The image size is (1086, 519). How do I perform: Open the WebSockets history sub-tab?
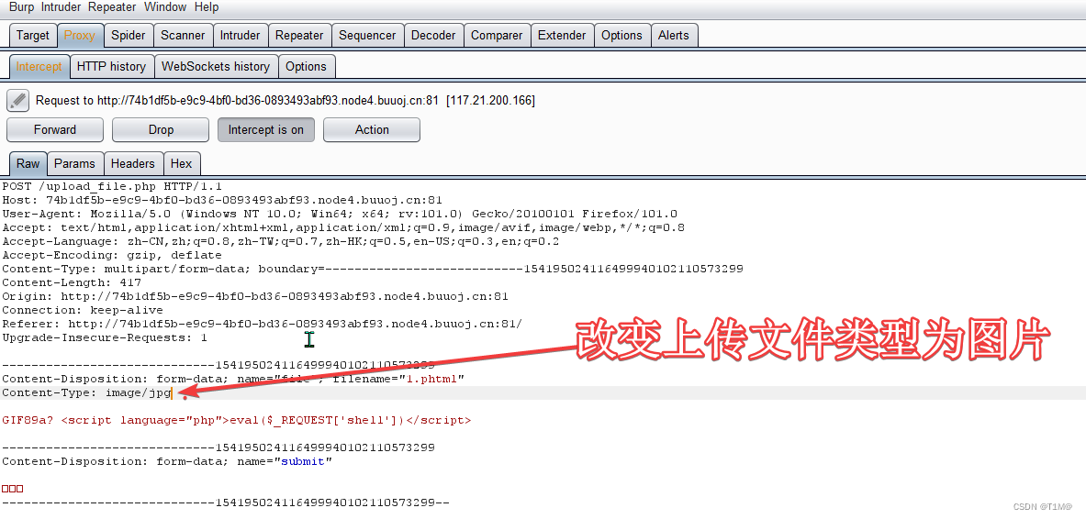[216, 66]
